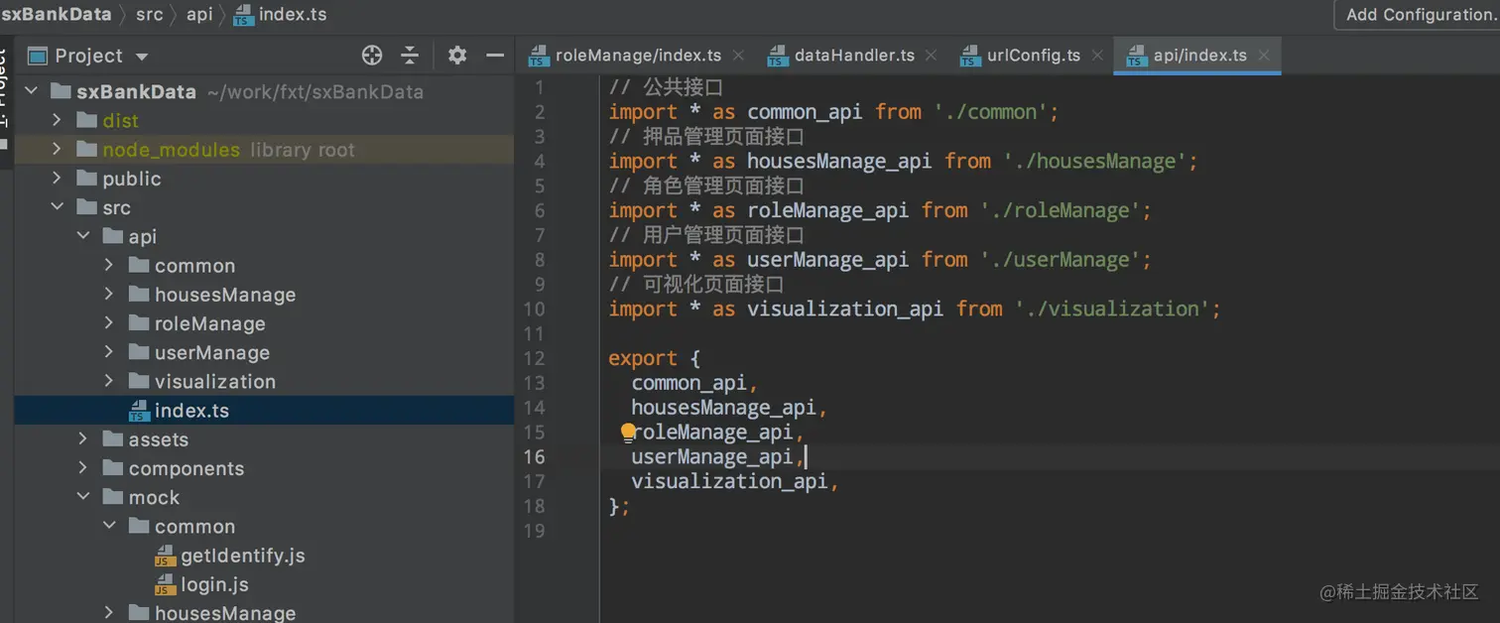Open the Project view dropdown
This screenshot has height=623, width=1500.
click(141, 57)
